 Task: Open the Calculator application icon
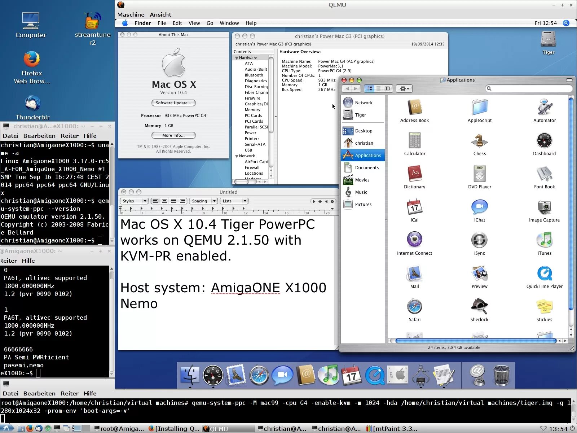(x=415, y=140)
